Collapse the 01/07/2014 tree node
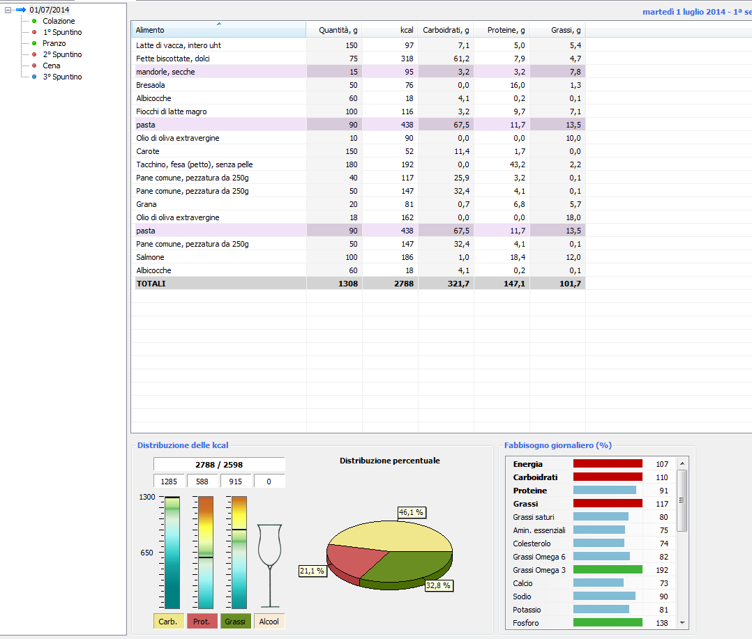 point(8,10)
